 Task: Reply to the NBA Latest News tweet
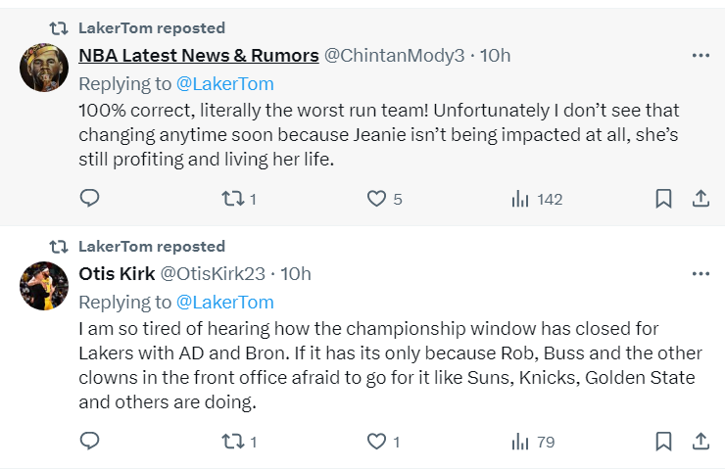(x=89, y=199)
